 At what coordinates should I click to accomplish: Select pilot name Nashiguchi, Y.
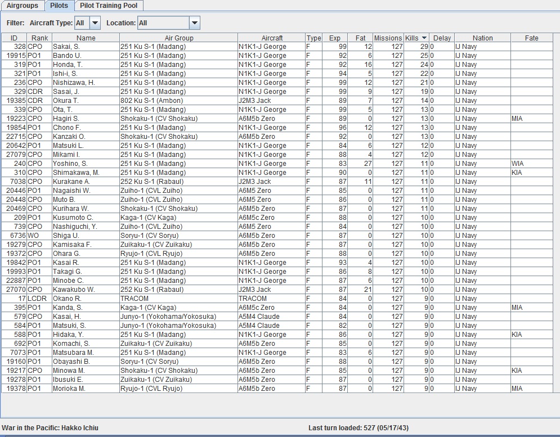75,226
